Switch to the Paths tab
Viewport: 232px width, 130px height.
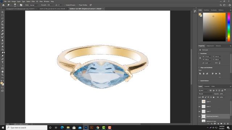(213, 86)
